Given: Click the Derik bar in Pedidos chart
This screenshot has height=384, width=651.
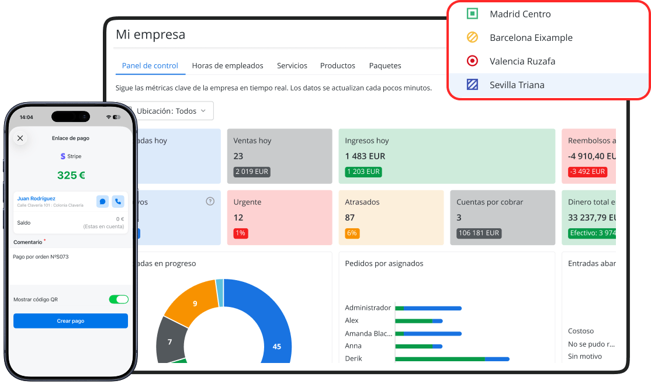Looking at the screenshot, I should pyautogui.click(x=452, y=359).
